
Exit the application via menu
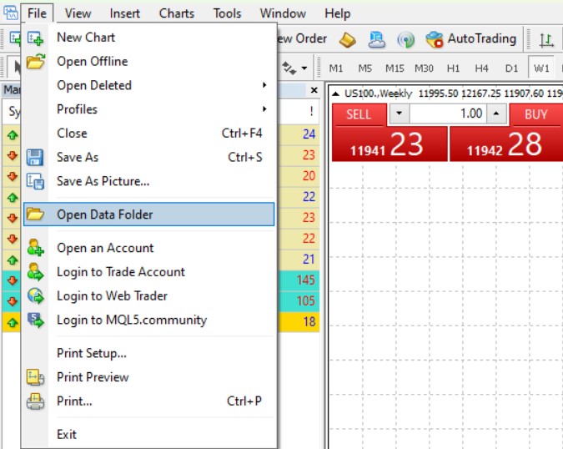pos(148,435)
